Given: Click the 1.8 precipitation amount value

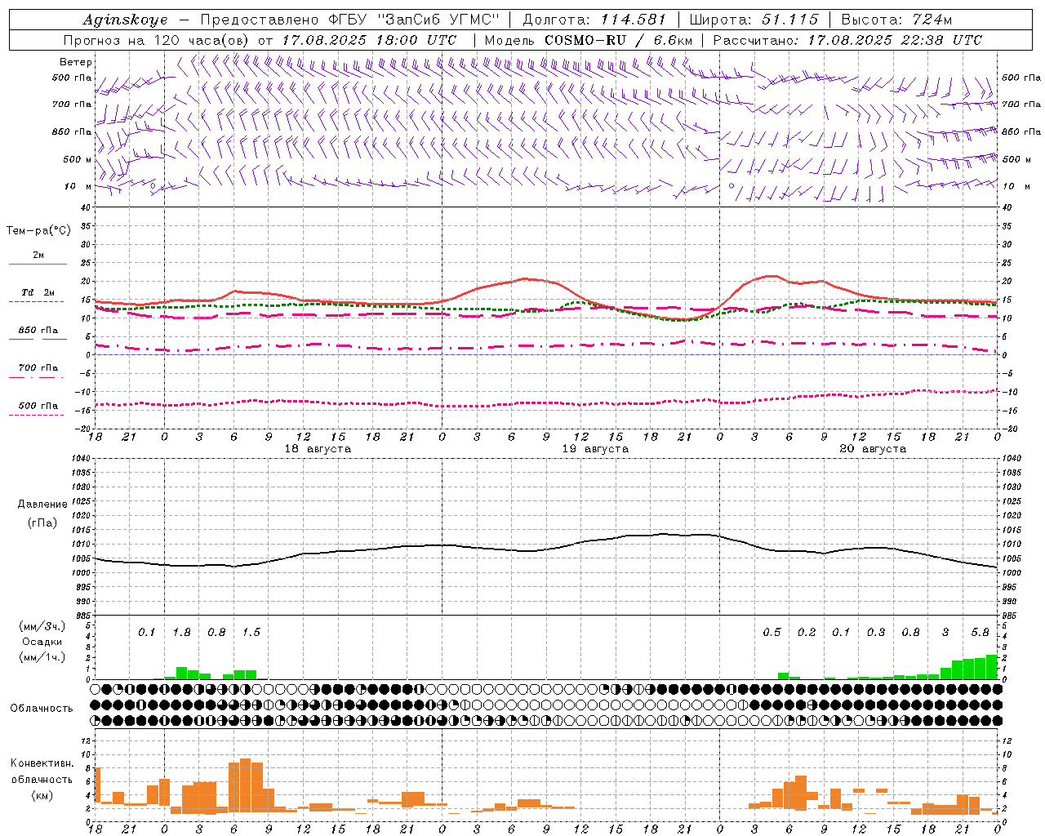Looking at the screenshot, I should (x=181, y=632).
